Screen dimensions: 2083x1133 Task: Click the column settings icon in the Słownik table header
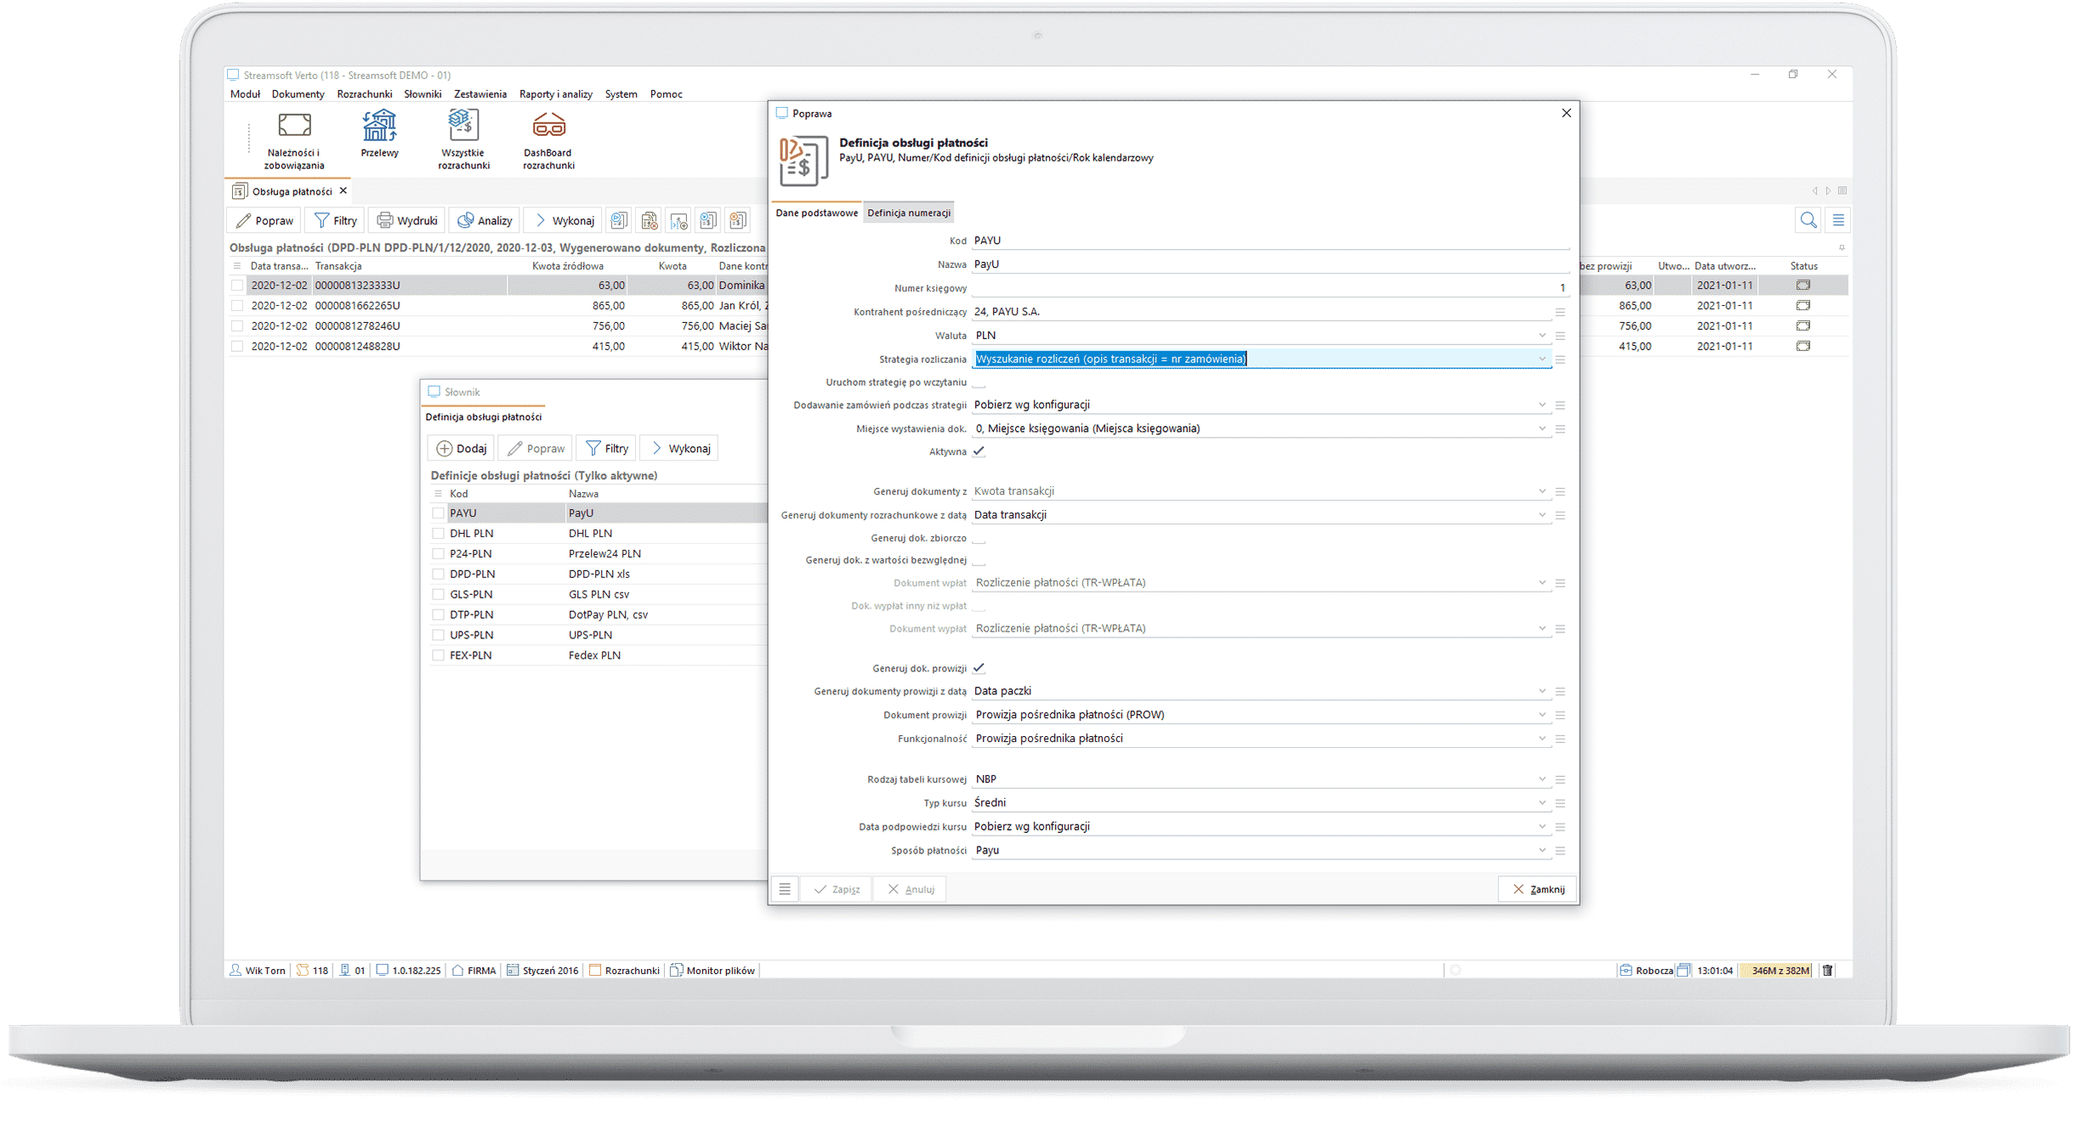[x=439, y=494]
